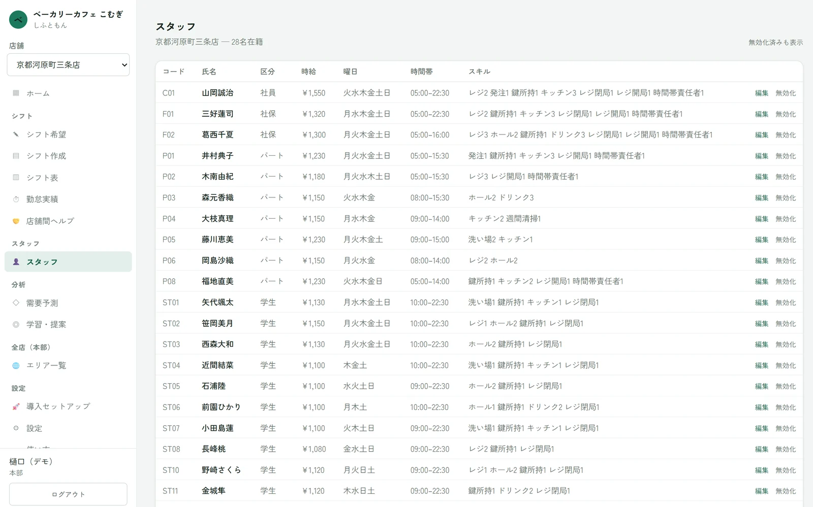Click the スタッフ person icon in sidebar
813x507 pixels.
click(16, 262)
